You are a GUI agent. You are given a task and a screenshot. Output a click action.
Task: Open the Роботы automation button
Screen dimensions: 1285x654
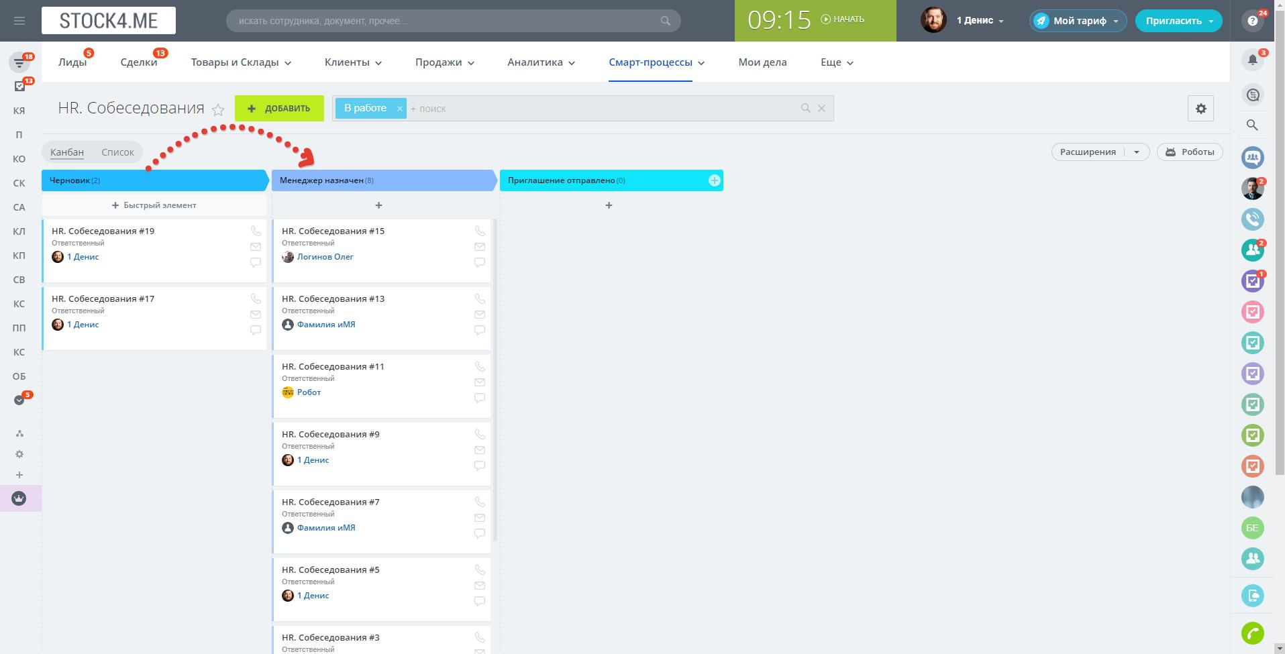pos(1190,152)
